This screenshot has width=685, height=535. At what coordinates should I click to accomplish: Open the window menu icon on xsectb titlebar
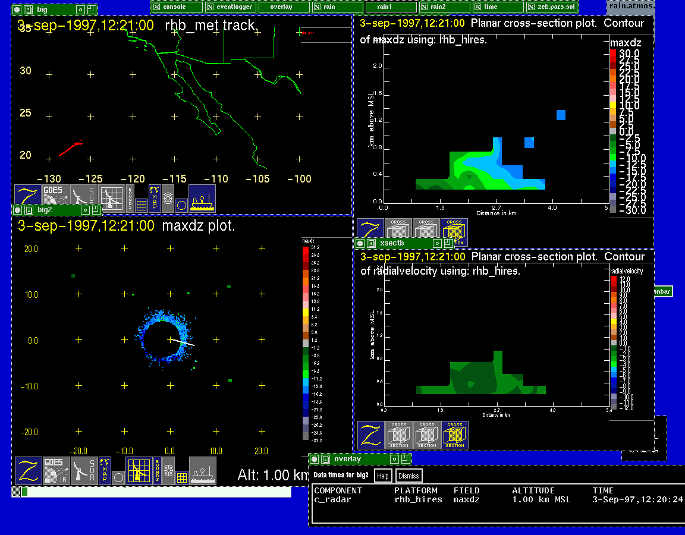371,243
